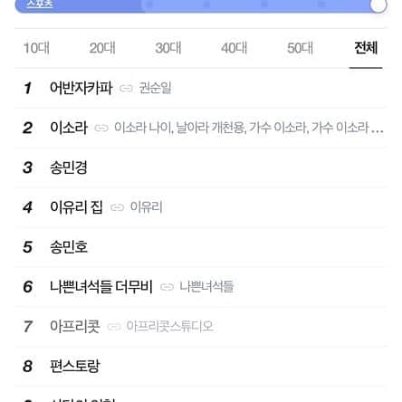Image resolution: width=402 pixels, height=402 pixels.
Task: Click the link icon beside 이유리 집
Action: point(117,207)
